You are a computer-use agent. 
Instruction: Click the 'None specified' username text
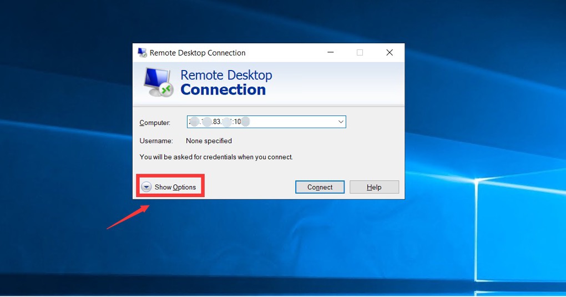(x=209, y=141)
